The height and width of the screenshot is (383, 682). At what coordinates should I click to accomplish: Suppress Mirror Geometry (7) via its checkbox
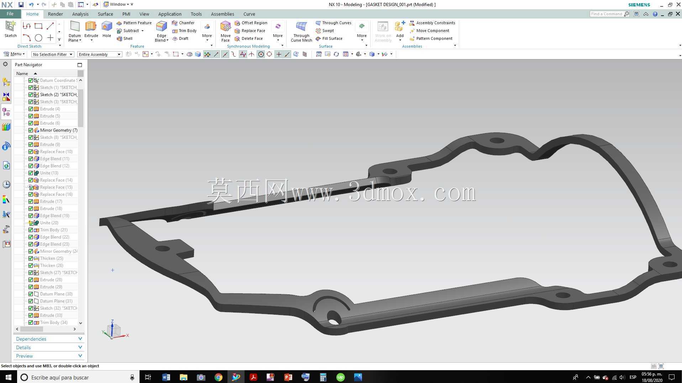(x=31, y=130)
